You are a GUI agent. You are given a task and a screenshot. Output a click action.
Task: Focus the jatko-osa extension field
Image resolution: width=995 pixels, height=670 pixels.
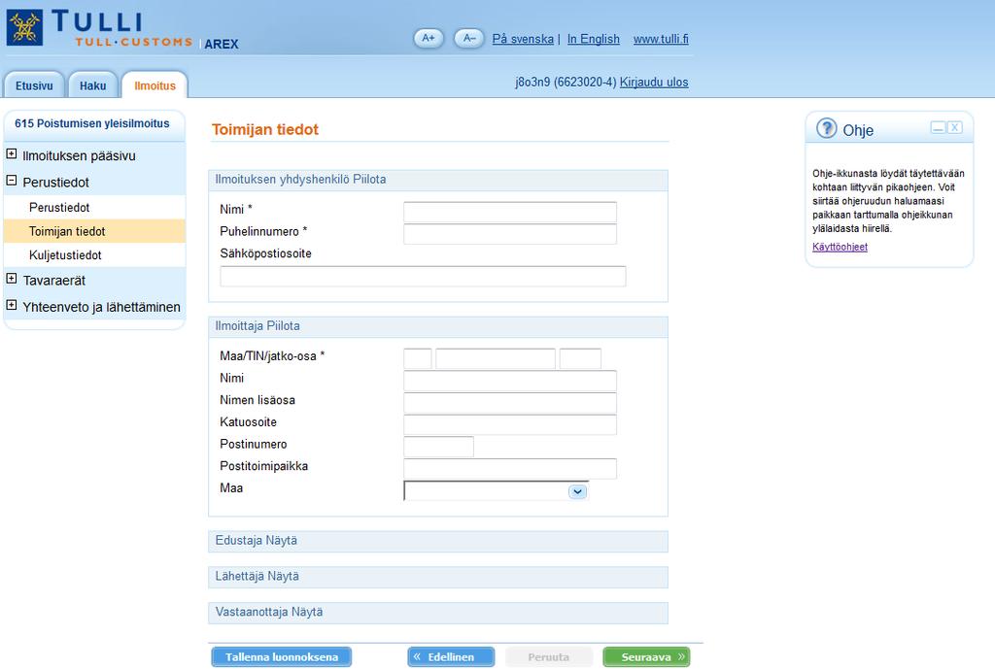[580, 358]
